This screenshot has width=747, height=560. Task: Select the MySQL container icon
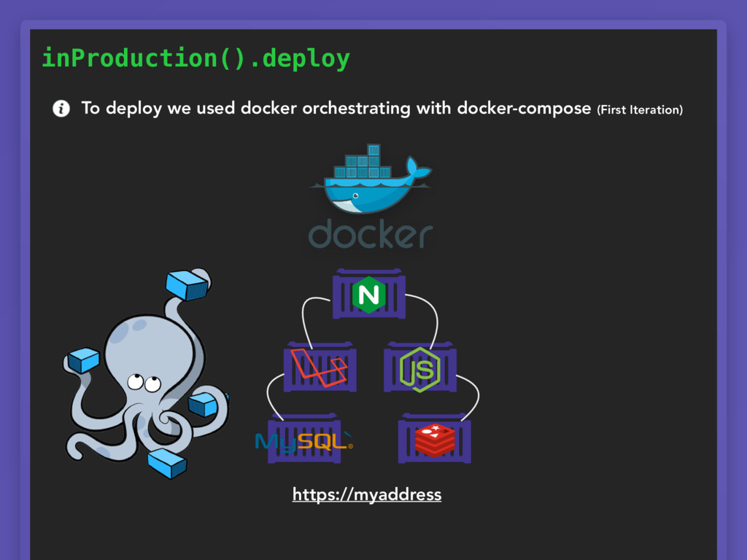coord(304,439)
